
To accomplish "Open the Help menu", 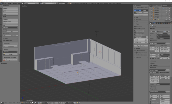I will click(19, 3).
